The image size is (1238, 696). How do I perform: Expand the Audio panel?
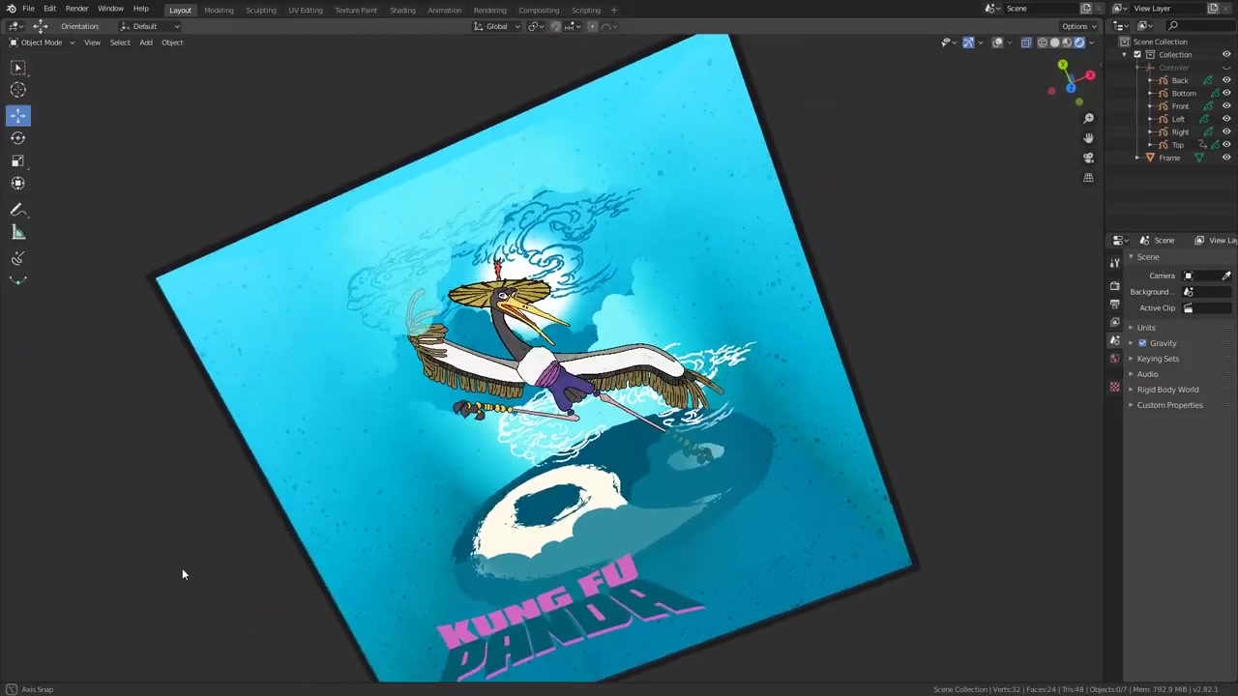coord(1147,374)
